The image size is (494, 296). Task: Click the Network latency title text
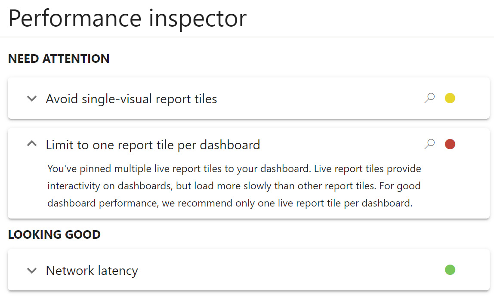click(92, 271)
